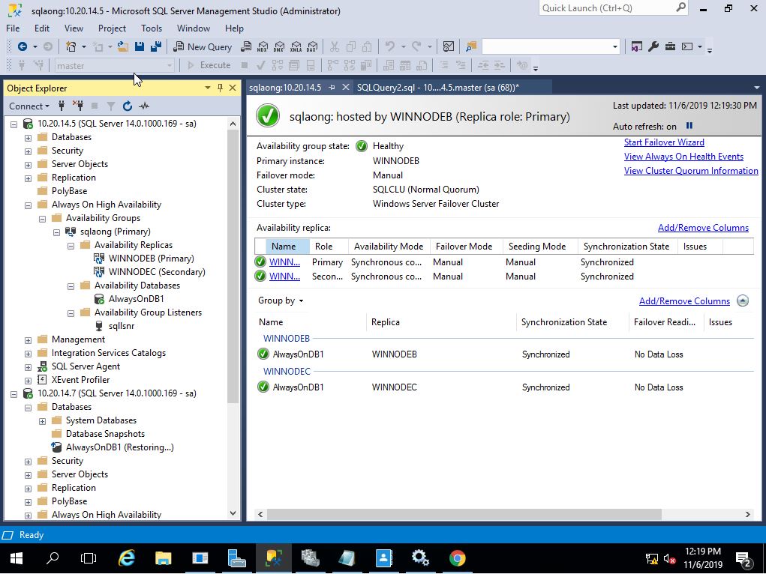The height and width of the screenshot is (574, 766).
Task: Open File Explorer from the taskbar
Action: click(164, 558)
